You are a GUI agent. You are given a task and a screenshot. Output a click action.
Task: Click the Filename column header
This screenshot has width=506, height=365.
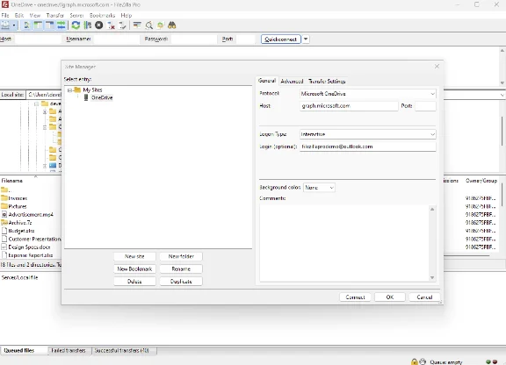pos(11,181)
